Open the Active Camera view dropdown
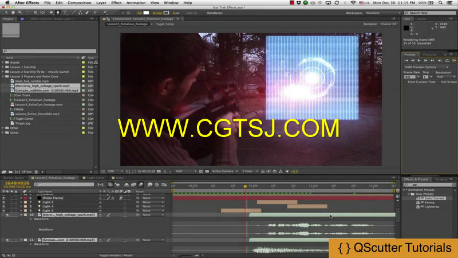The width and height of the screenshot is (458, 258). click(224, 171)
